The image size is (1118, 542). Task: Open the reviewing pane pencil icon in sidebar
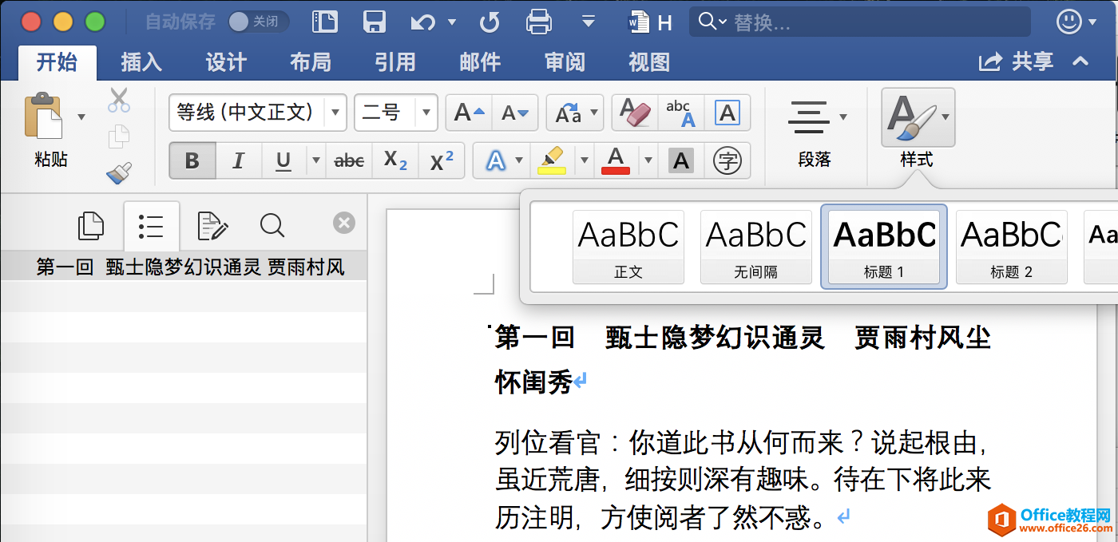[212, 226]
